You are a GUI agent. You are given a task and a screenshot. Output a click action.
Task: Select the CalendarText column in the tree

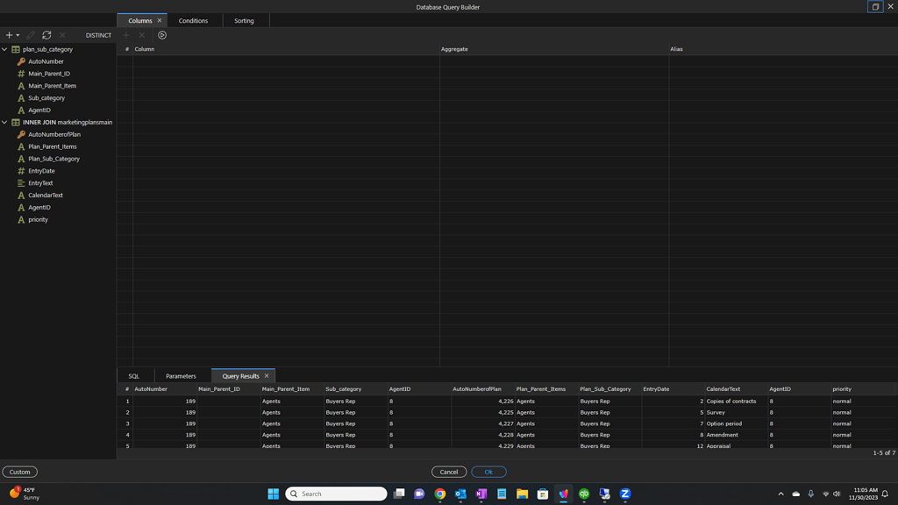point(46,196)
